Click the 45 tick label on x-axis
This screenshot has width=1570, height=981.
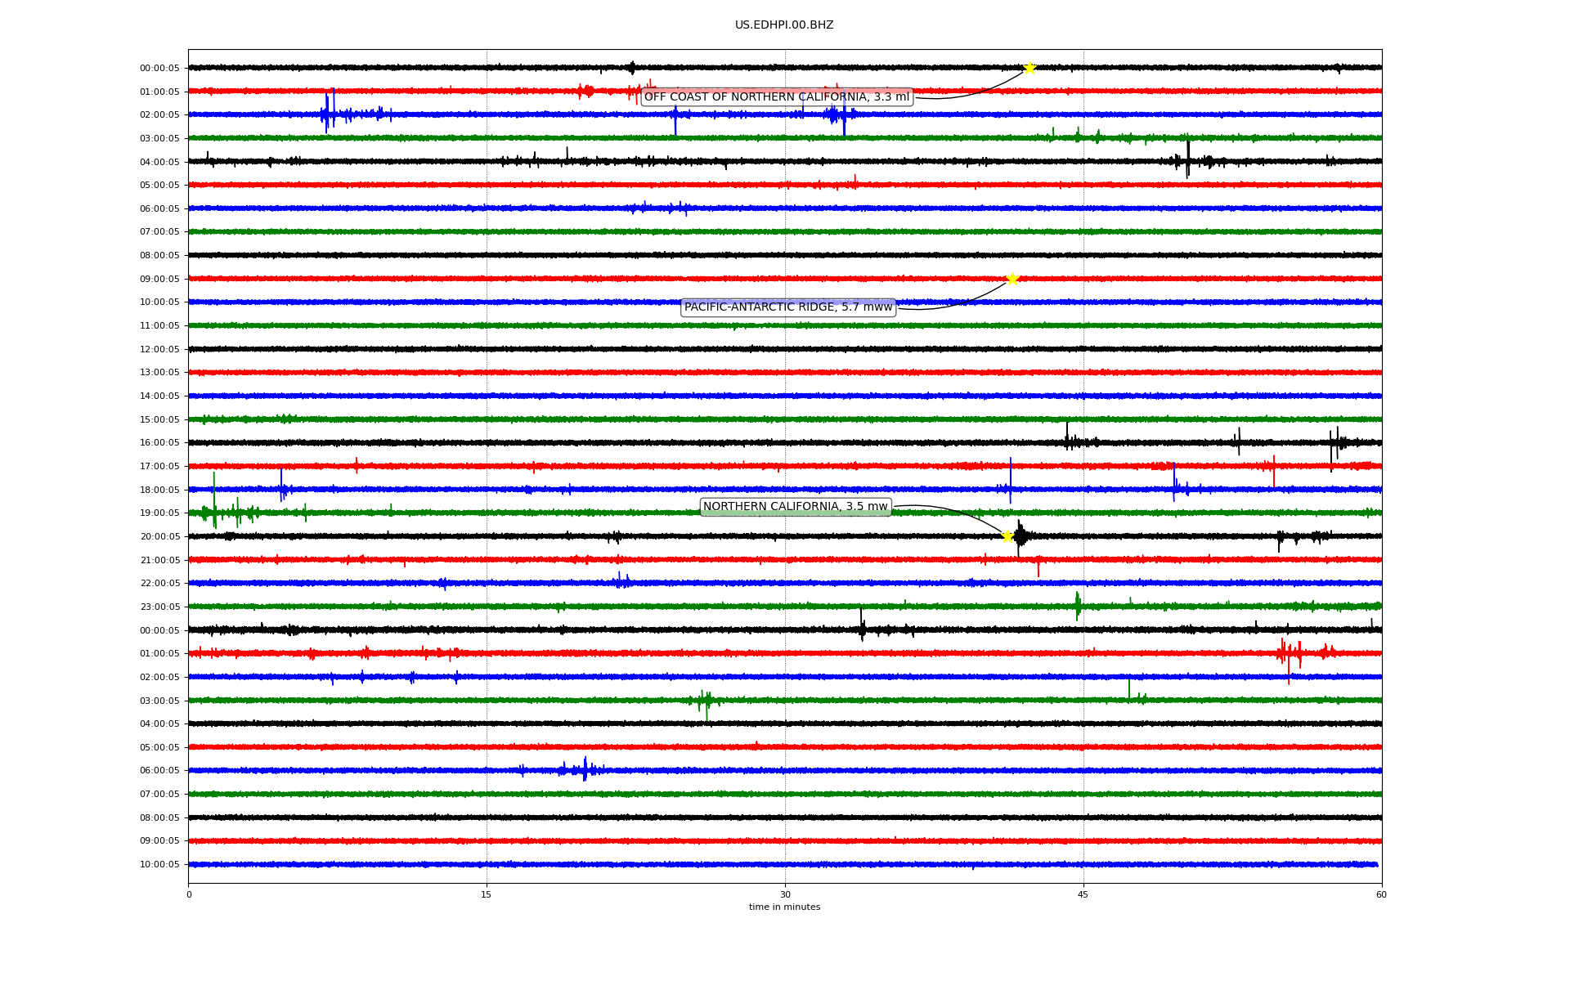(x=1083, y=894)
